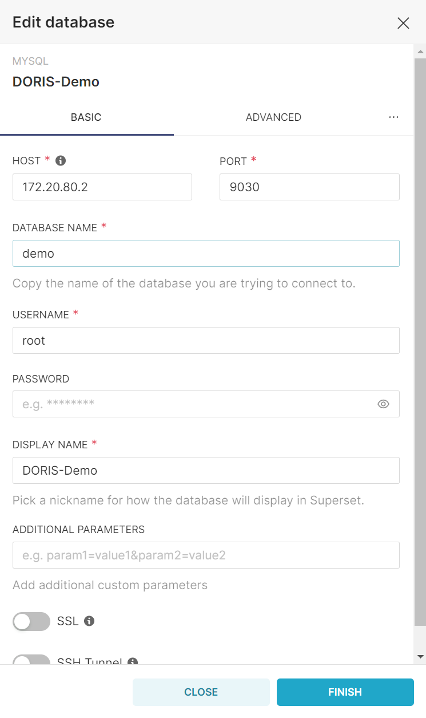Click the scrollbar down arrow
426x718 pixels.
coord(420,656)
